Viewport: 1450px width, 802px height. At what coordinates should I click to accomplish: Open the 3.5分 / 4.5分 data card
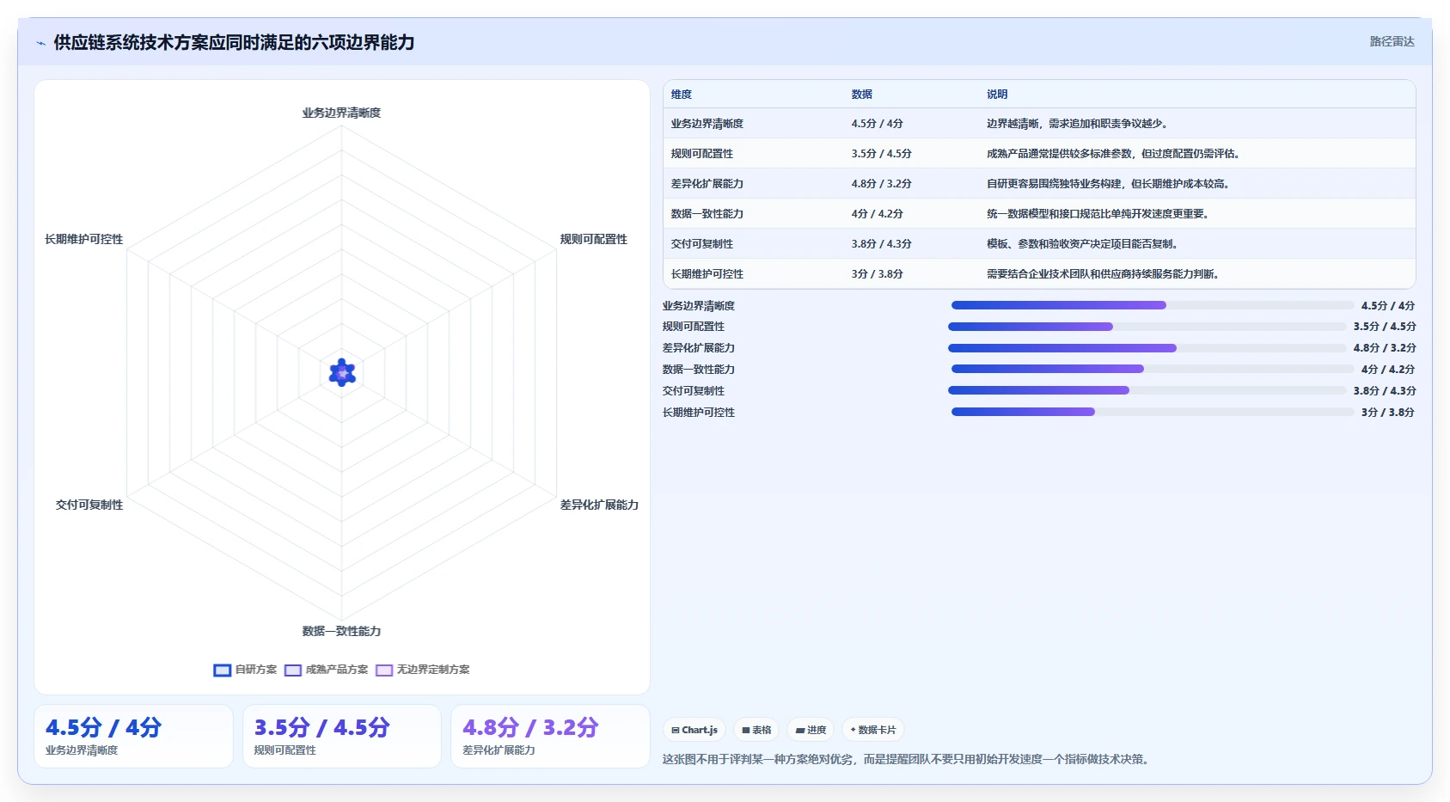tap(342, 737)
